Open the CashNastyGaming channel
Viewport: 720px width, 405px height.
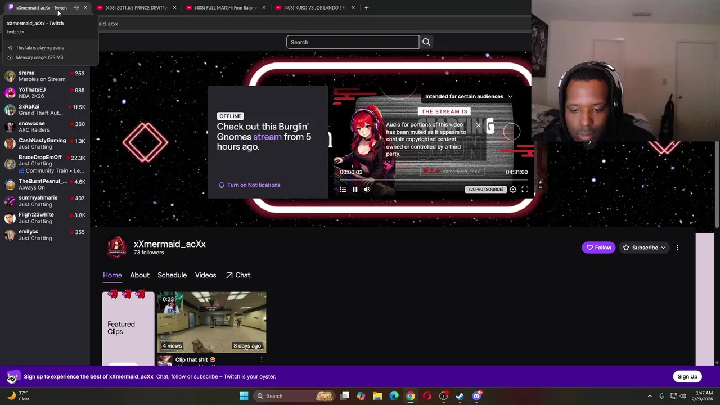pyautogui.click(x=45, y=143)
